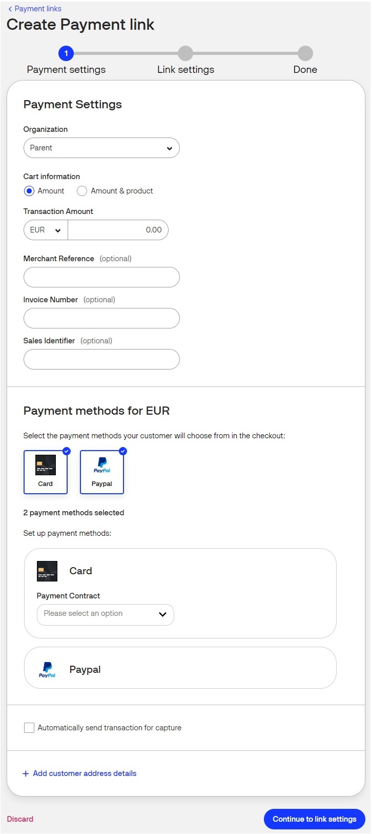Screen dimensions: 372x834
Task: Click the card icon in the Card setup section
Action: click(47, 571)
